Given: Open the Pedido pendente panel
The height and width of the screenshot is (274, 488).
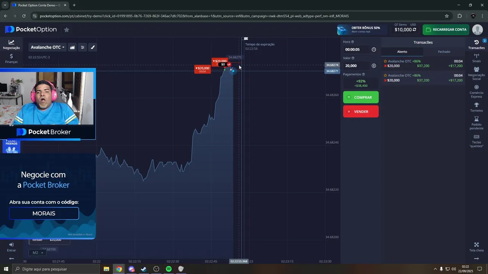Looking at the screenshot, I should pos(476,123).
